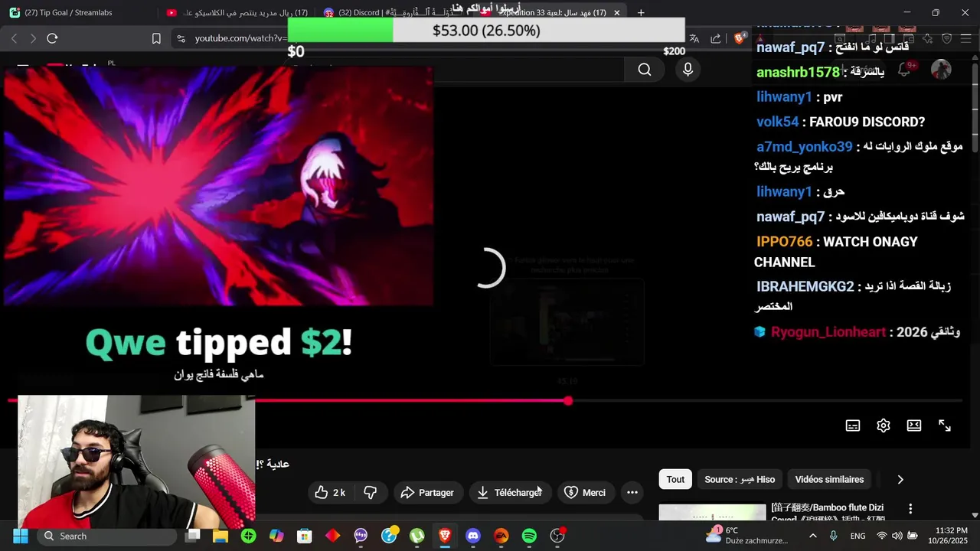Open a new browser tab

pos(641,12)
